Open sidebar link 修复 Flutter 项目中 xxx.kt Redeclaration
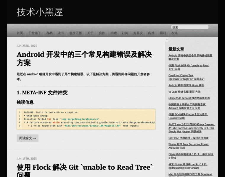The image size is (225, 177). point(188,166)
